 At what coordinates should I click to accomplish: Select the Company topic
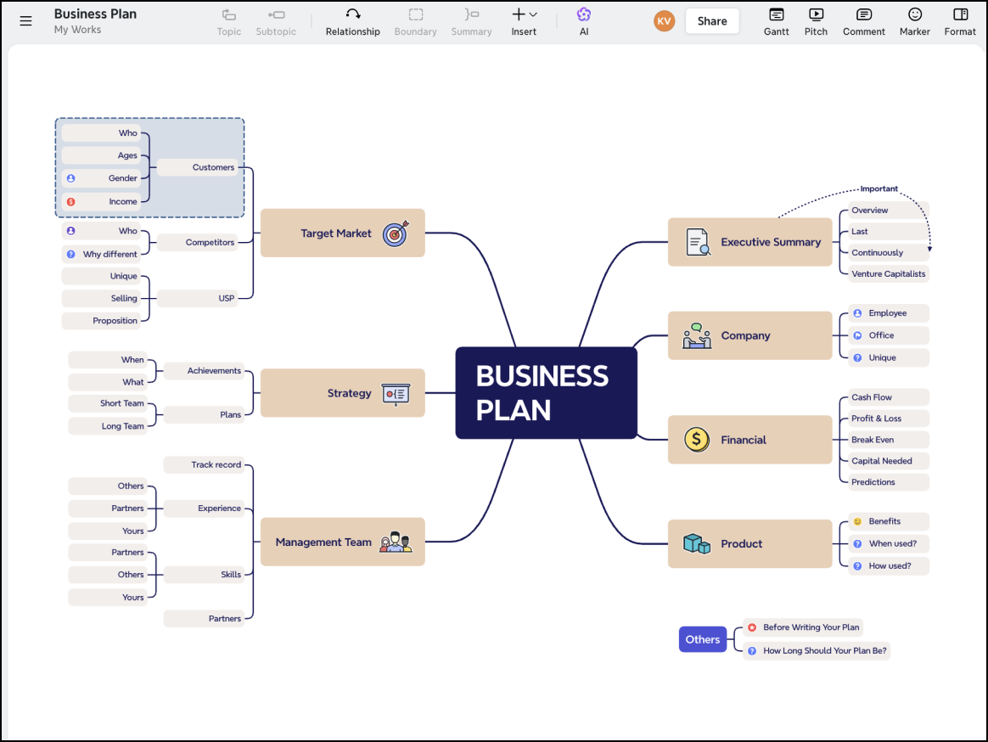[x=749, y=335]
